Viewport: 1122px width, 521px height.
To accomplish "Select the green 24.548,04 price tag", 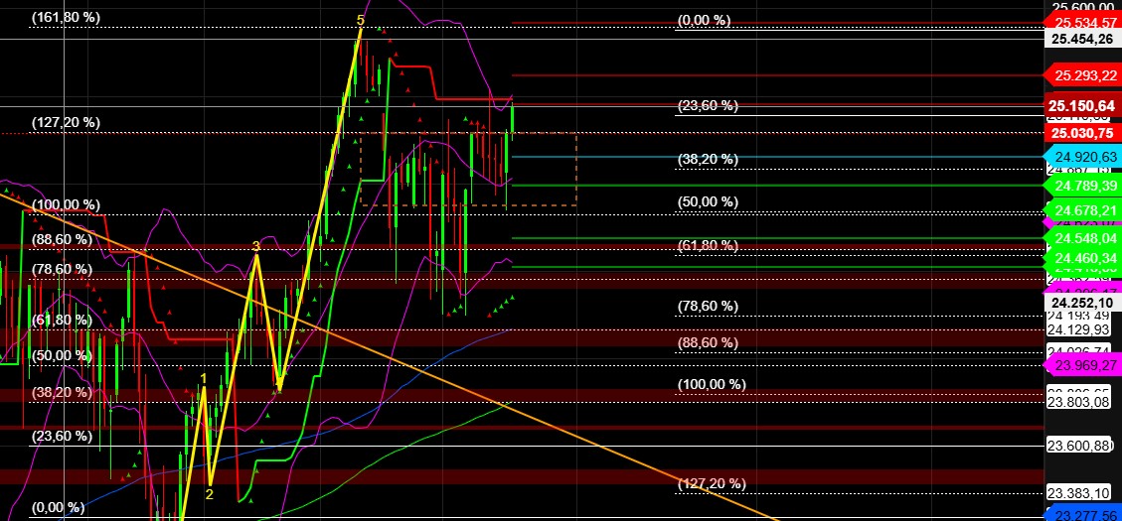I will point(1083,238).
